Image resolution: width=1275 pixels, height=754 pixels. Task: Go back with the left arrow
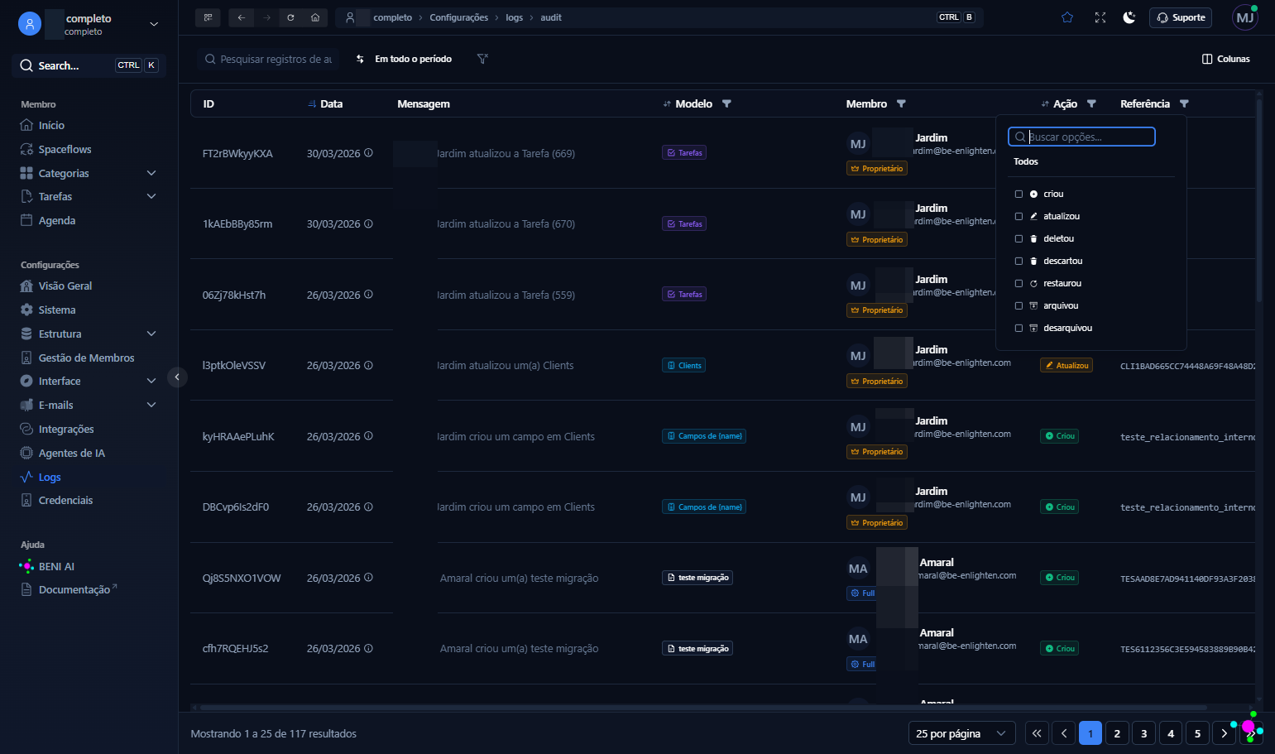(x=242, y=17)
